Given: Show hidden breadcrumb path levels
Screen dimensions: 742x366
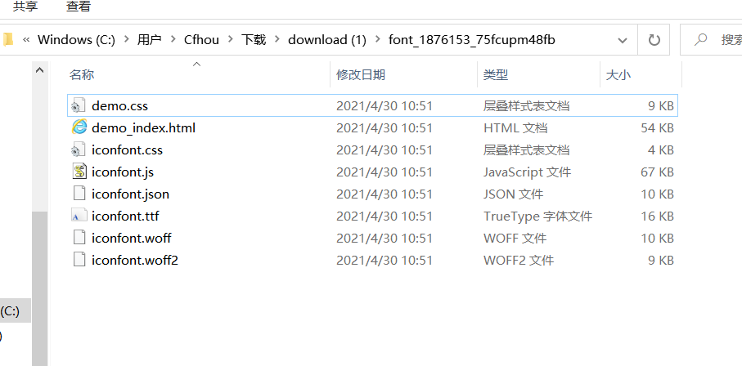Looking at the screenshot, I should coord(27,40).
